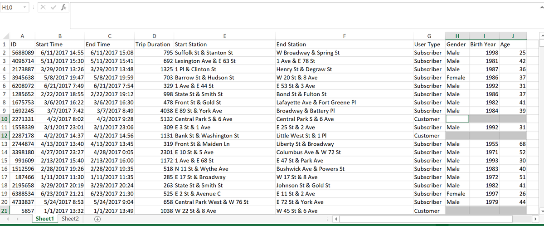The width and height of the screenshot is (544, 226).
Task: Click 'Central Park S & 6 Ave' start station
Action: coord(225,119)
